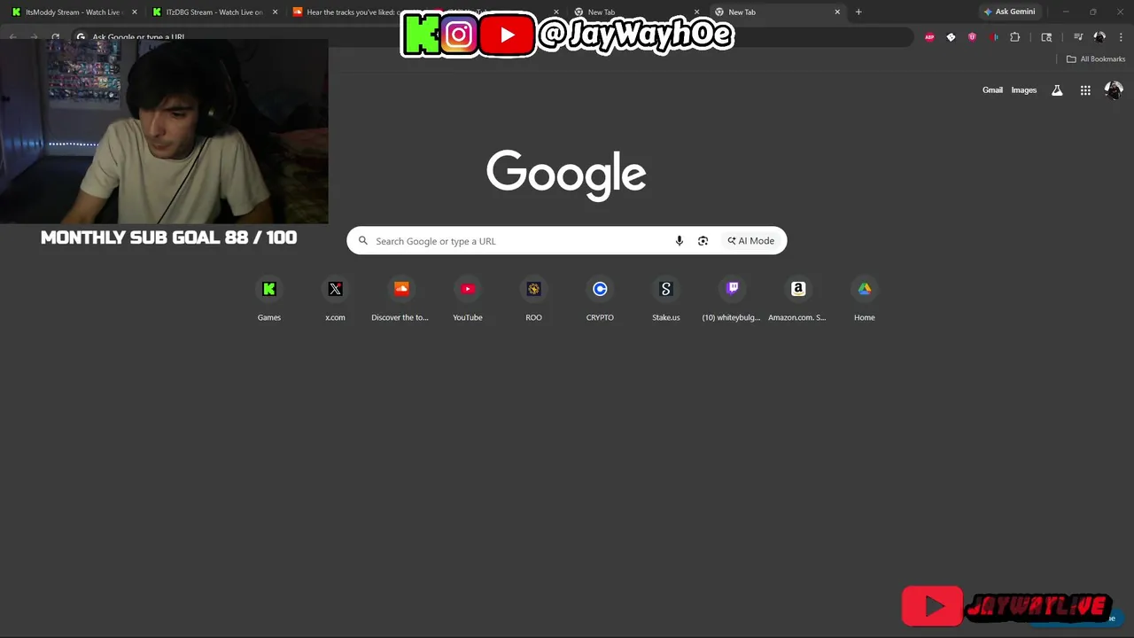1134x638 pixels.
Task: Search by image with Lens icon
Action: 703,241
